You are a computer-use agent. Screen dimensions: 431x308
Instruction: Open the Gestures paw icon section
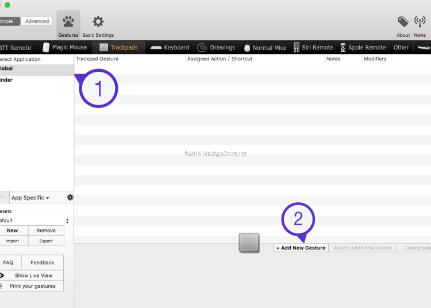coord(68,23)
